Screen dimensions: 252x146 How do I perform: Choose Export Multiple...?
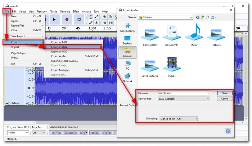tap(73, 70)
